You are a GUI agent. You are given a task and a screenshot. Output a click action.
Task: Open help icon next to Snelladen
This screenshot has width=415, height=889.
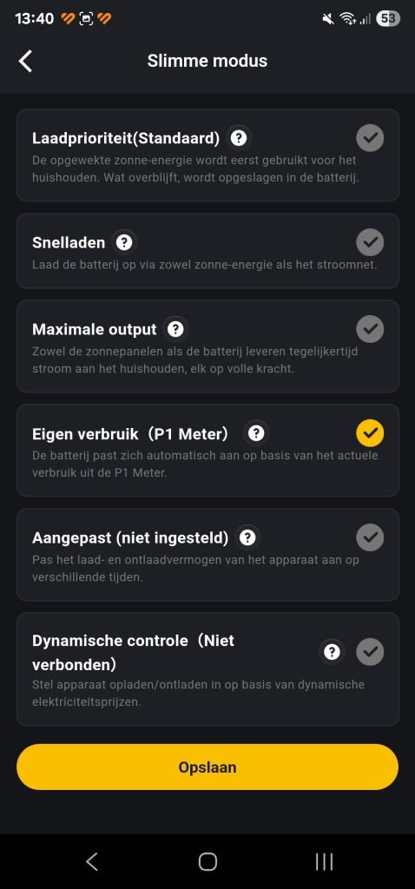coord(123,243)
